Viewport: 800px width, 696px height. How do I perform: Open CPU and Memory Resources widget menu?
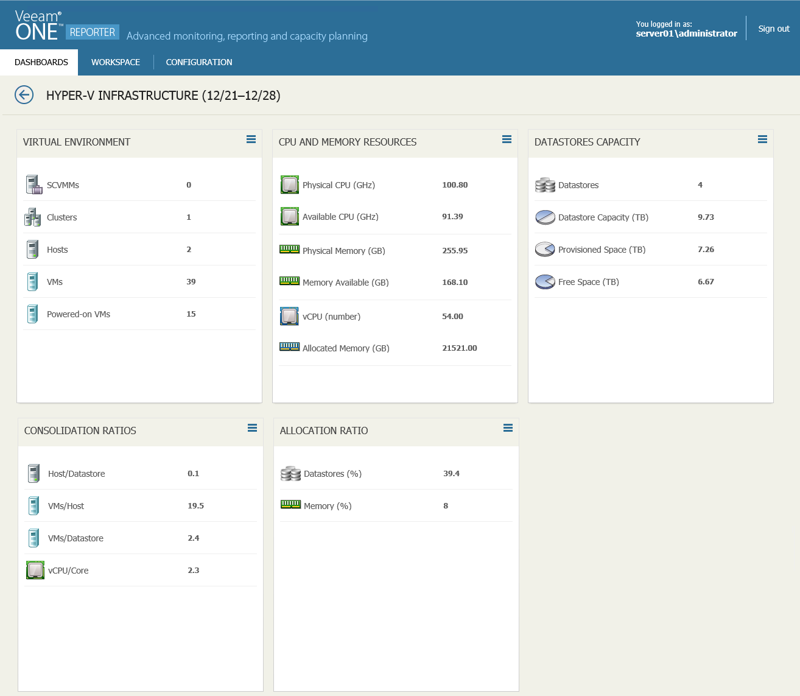[x=507, y=139]
